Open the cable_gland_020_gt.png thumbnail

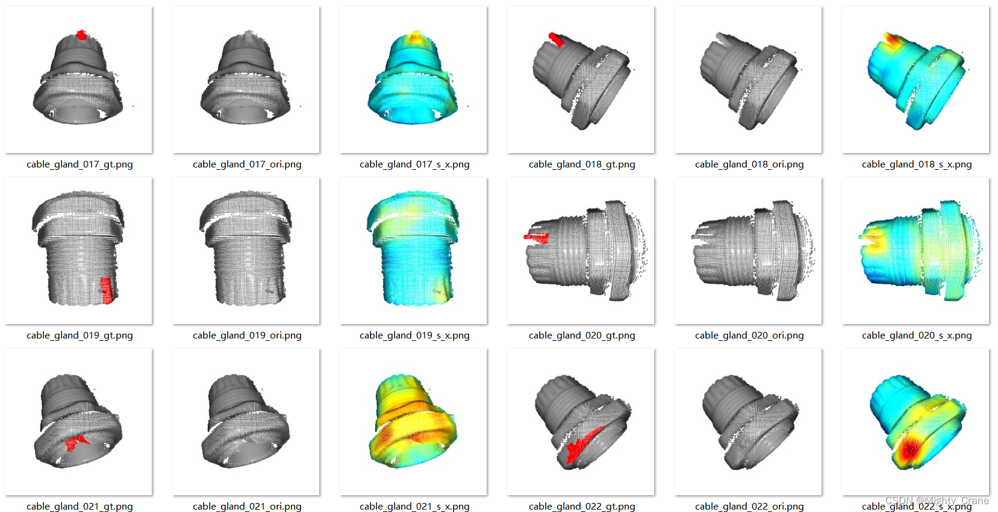pyautogui.click(x=581, y=251)
